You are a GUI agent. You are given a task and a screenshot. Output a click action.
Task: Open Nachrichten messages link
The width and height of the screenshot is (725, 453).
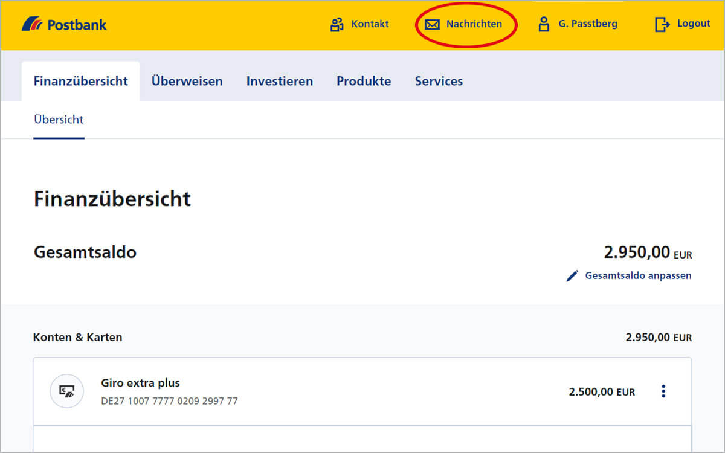click(x=474, y=24)
